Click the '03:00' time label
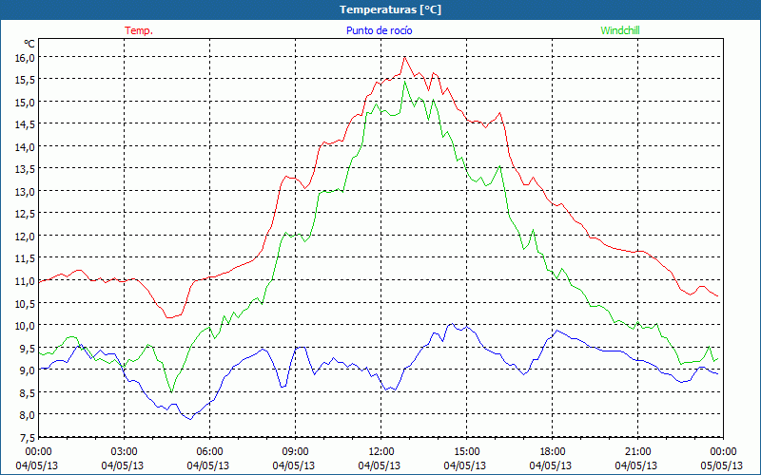 click(124, 451)
